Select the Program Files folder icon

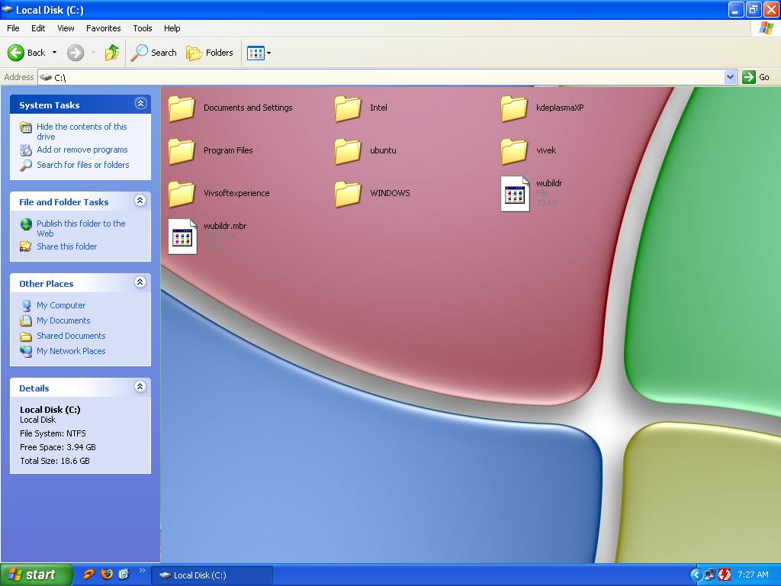coord(182,151)
